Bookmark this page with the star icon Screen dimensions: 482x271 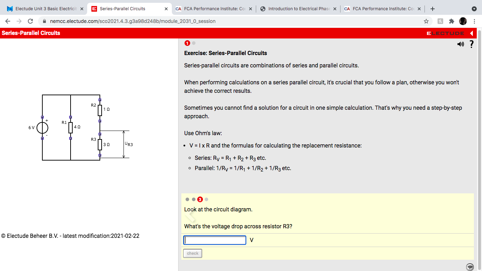tap(426, 21)
